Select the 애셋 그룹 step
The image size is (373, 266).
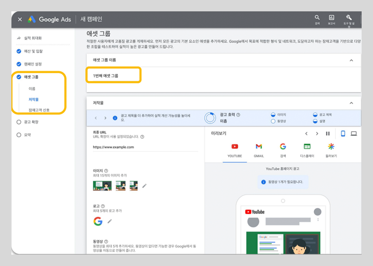pos(31,77)
